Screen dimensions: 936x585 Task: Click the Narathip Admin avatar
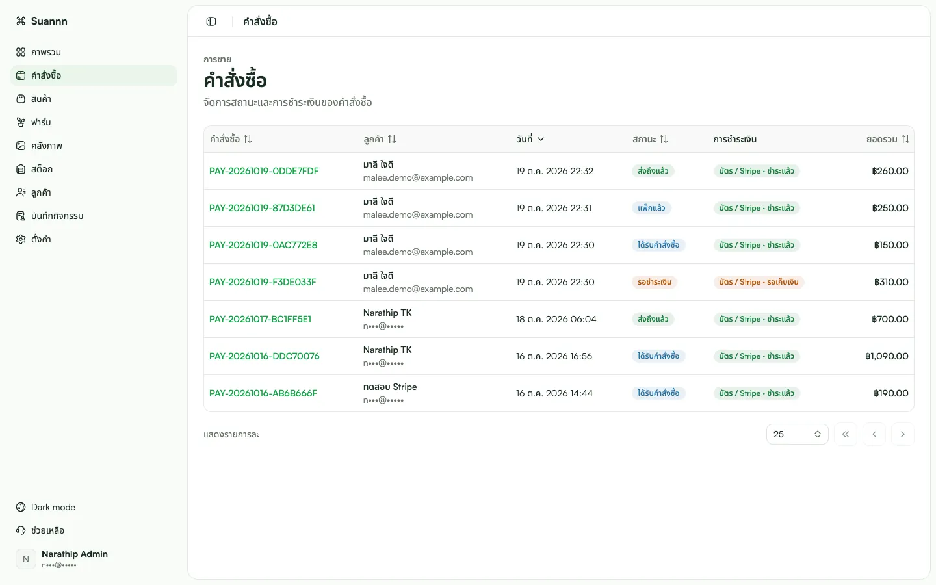(26, 559)
